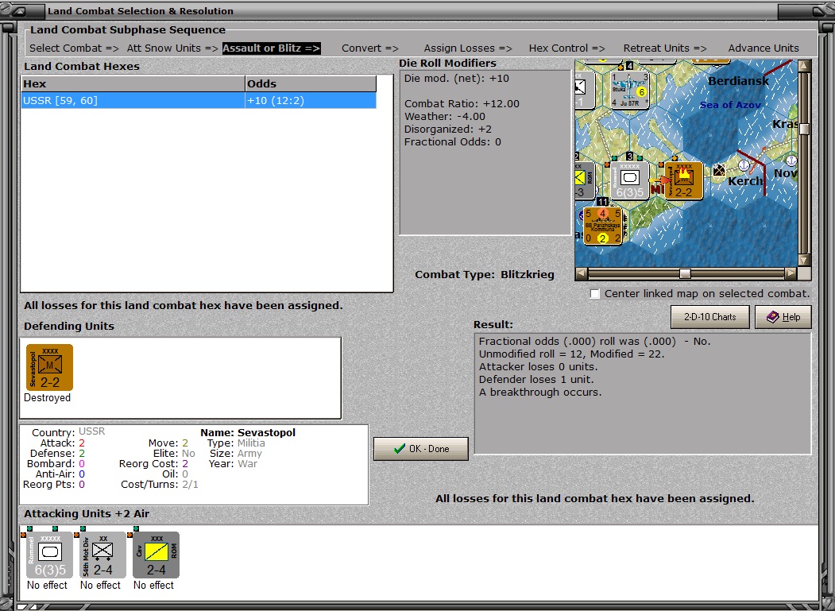Select the BB Parizhskaya Kommuna battleship counter
Screen dimensions: 835x611
602,226
